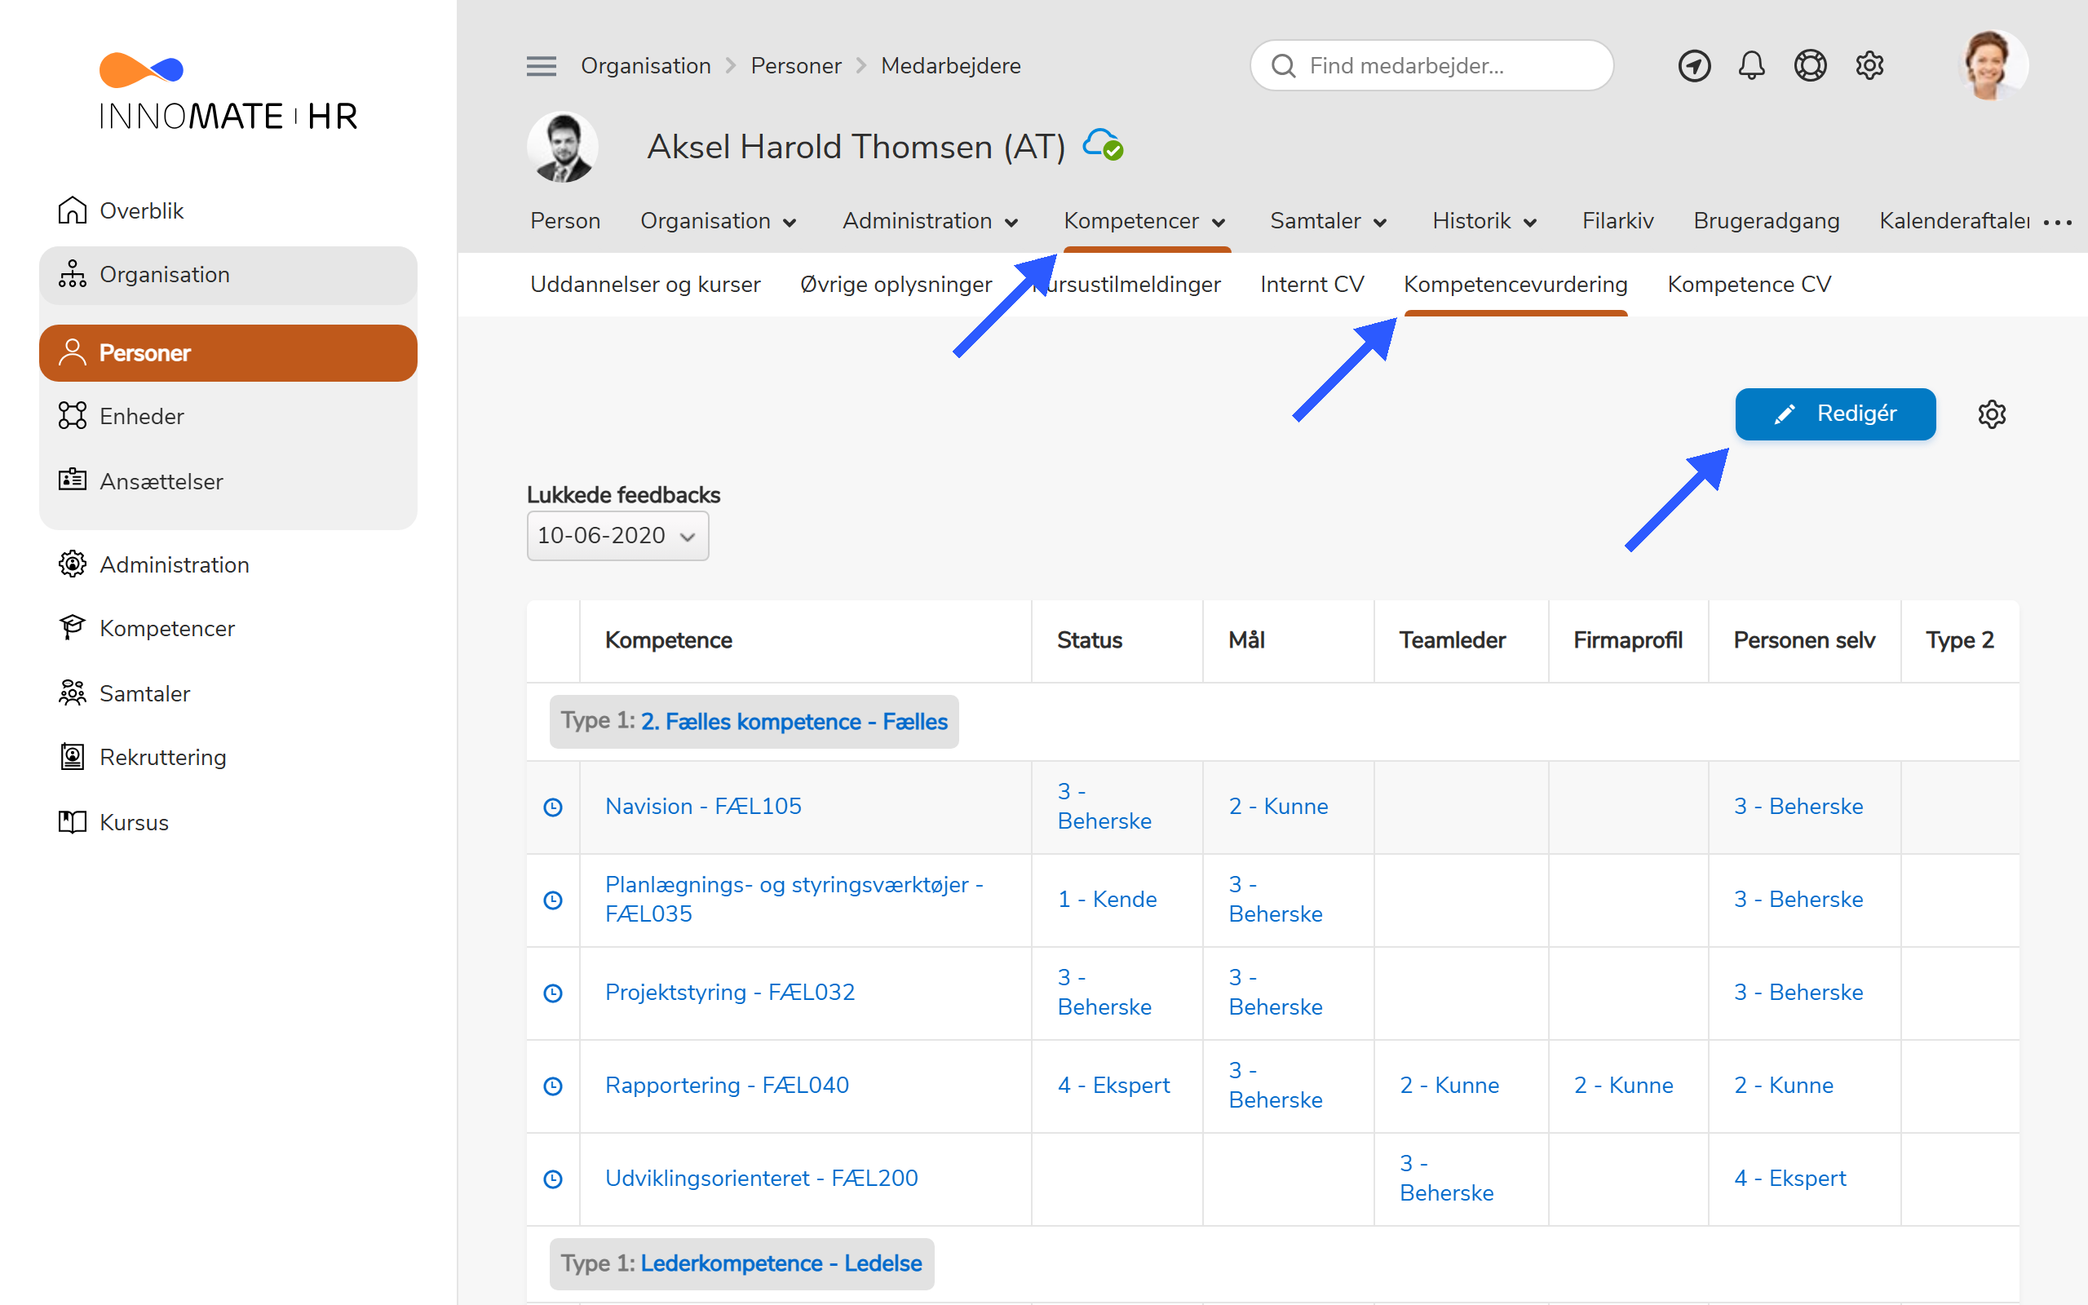Open the Lukkede feedbacks date dropdown

[617, 535]
